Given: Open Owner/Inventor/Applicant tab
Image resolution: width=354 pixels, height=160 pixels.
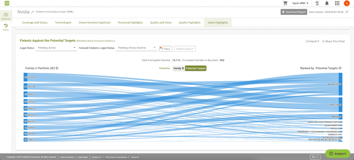Looking at the screenshot, I should (x=95, y=23).
